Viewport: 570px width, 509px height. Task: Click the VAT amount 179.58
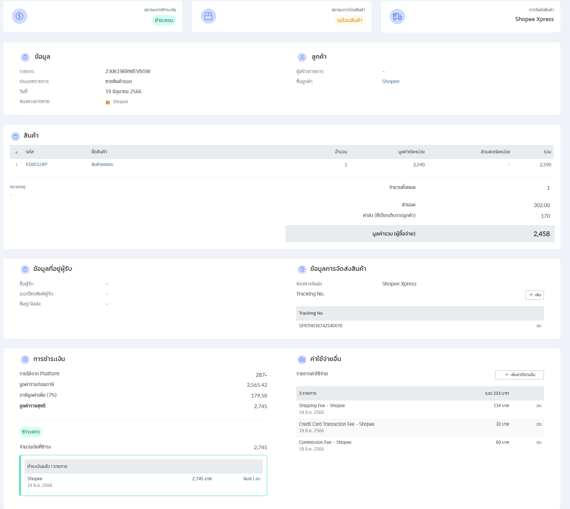(x=259, y=396)
